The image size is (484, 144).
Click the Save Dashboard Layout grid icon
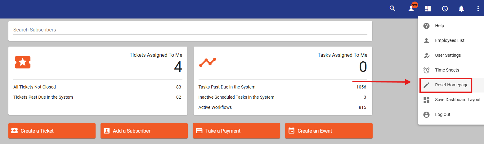(x=427, y=100)
